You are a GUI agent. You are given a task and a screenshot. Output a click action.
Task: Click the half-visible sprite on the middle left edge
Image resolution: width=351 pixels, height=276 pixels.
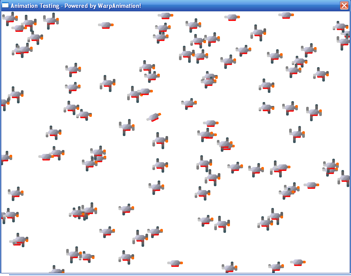3,157
